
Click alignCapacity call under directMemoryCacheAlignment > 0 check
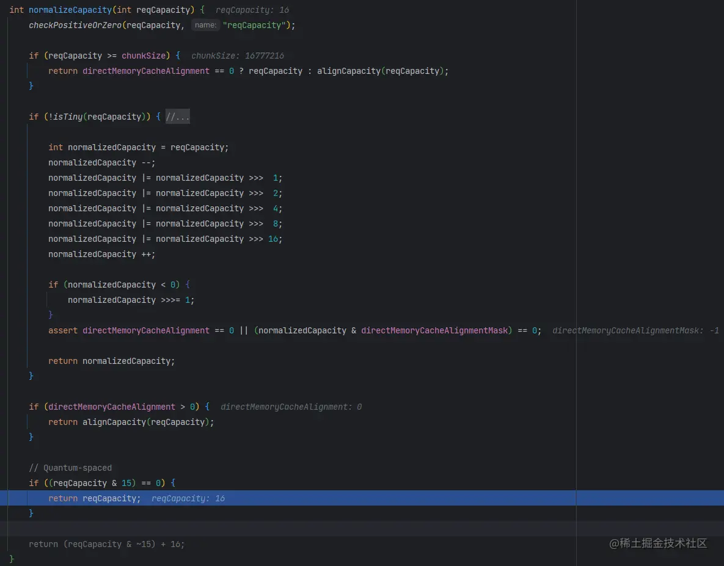click(114, 422)
